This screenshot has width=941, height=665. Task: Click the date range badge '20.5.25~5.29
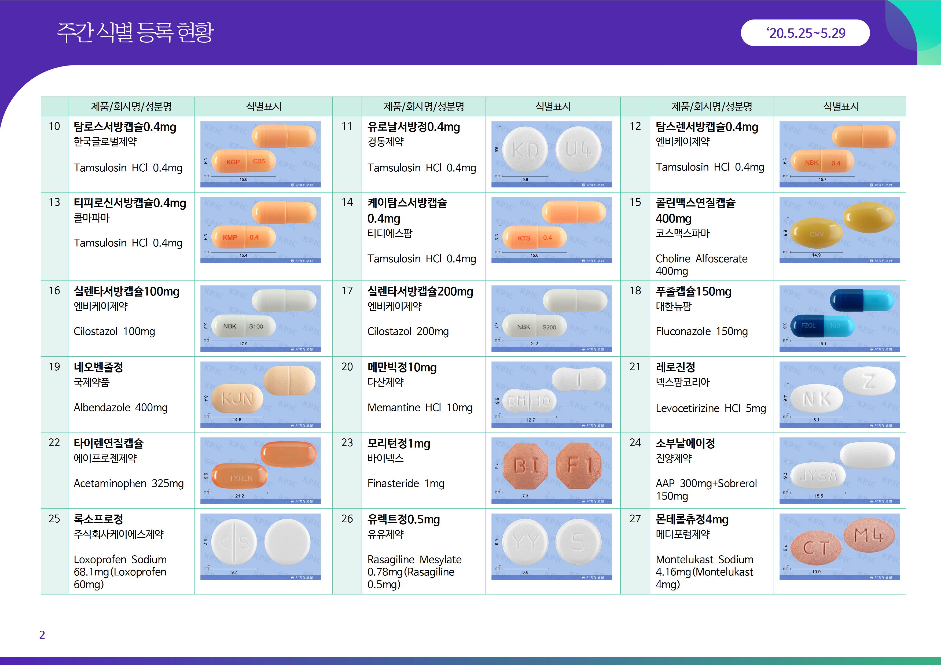click(x=805, y=33)
